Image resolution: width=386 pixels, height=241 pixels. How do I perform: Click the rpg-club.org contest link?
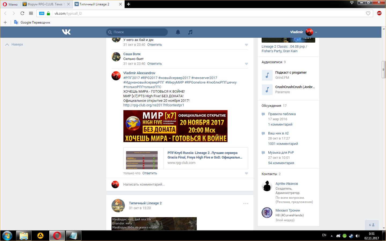(x=154, y=105)
